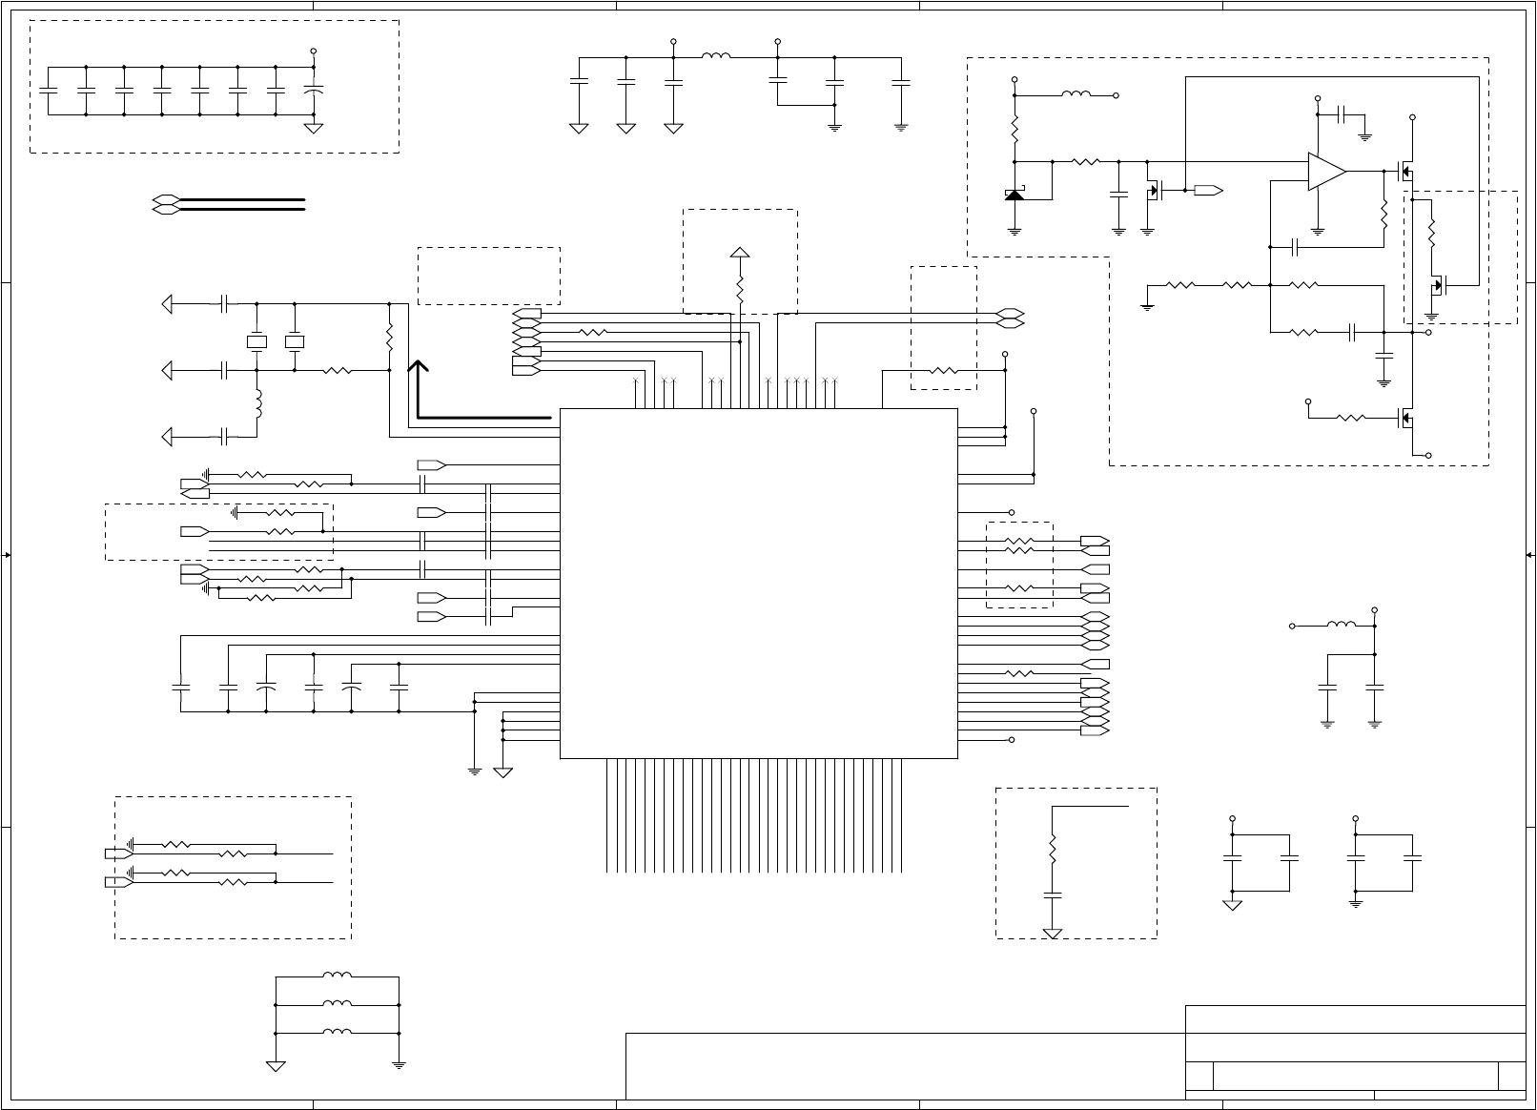Screen dimensions: 1537x1110
Task: Select the op-amp triangle symbol
Action: pyautogui.click(x=1326, y=172)
